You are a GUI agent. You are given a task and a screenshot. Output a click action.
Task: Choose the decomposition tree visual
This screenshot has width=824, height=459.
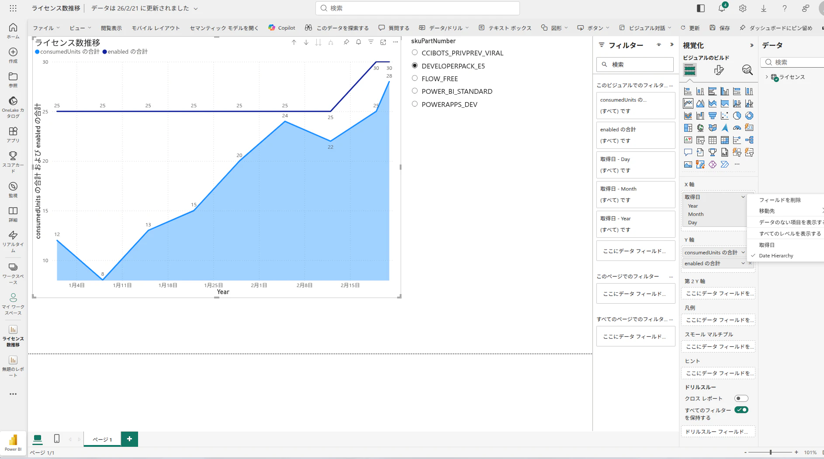coord(749,140)
